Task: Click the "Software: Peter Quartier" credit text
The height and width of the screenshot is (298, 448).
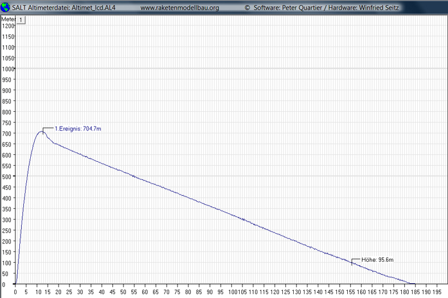Action: (288, 8)
